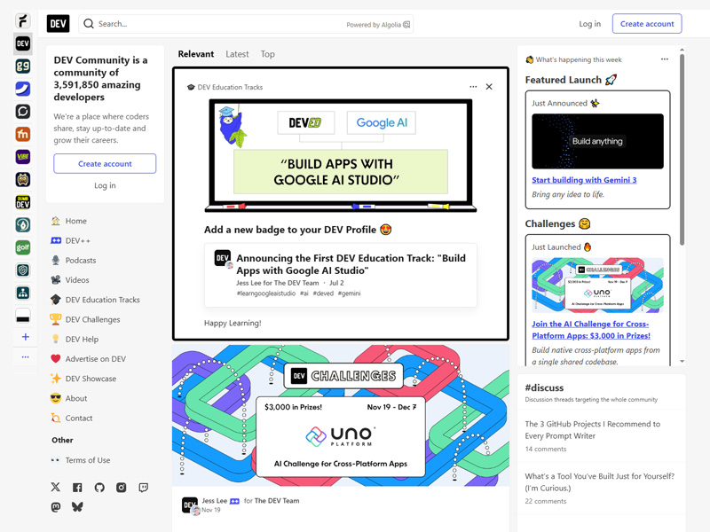The image size is (710, 532).
Task: Open options menu on Education Tracks card
Action: (x=473, y=87)
